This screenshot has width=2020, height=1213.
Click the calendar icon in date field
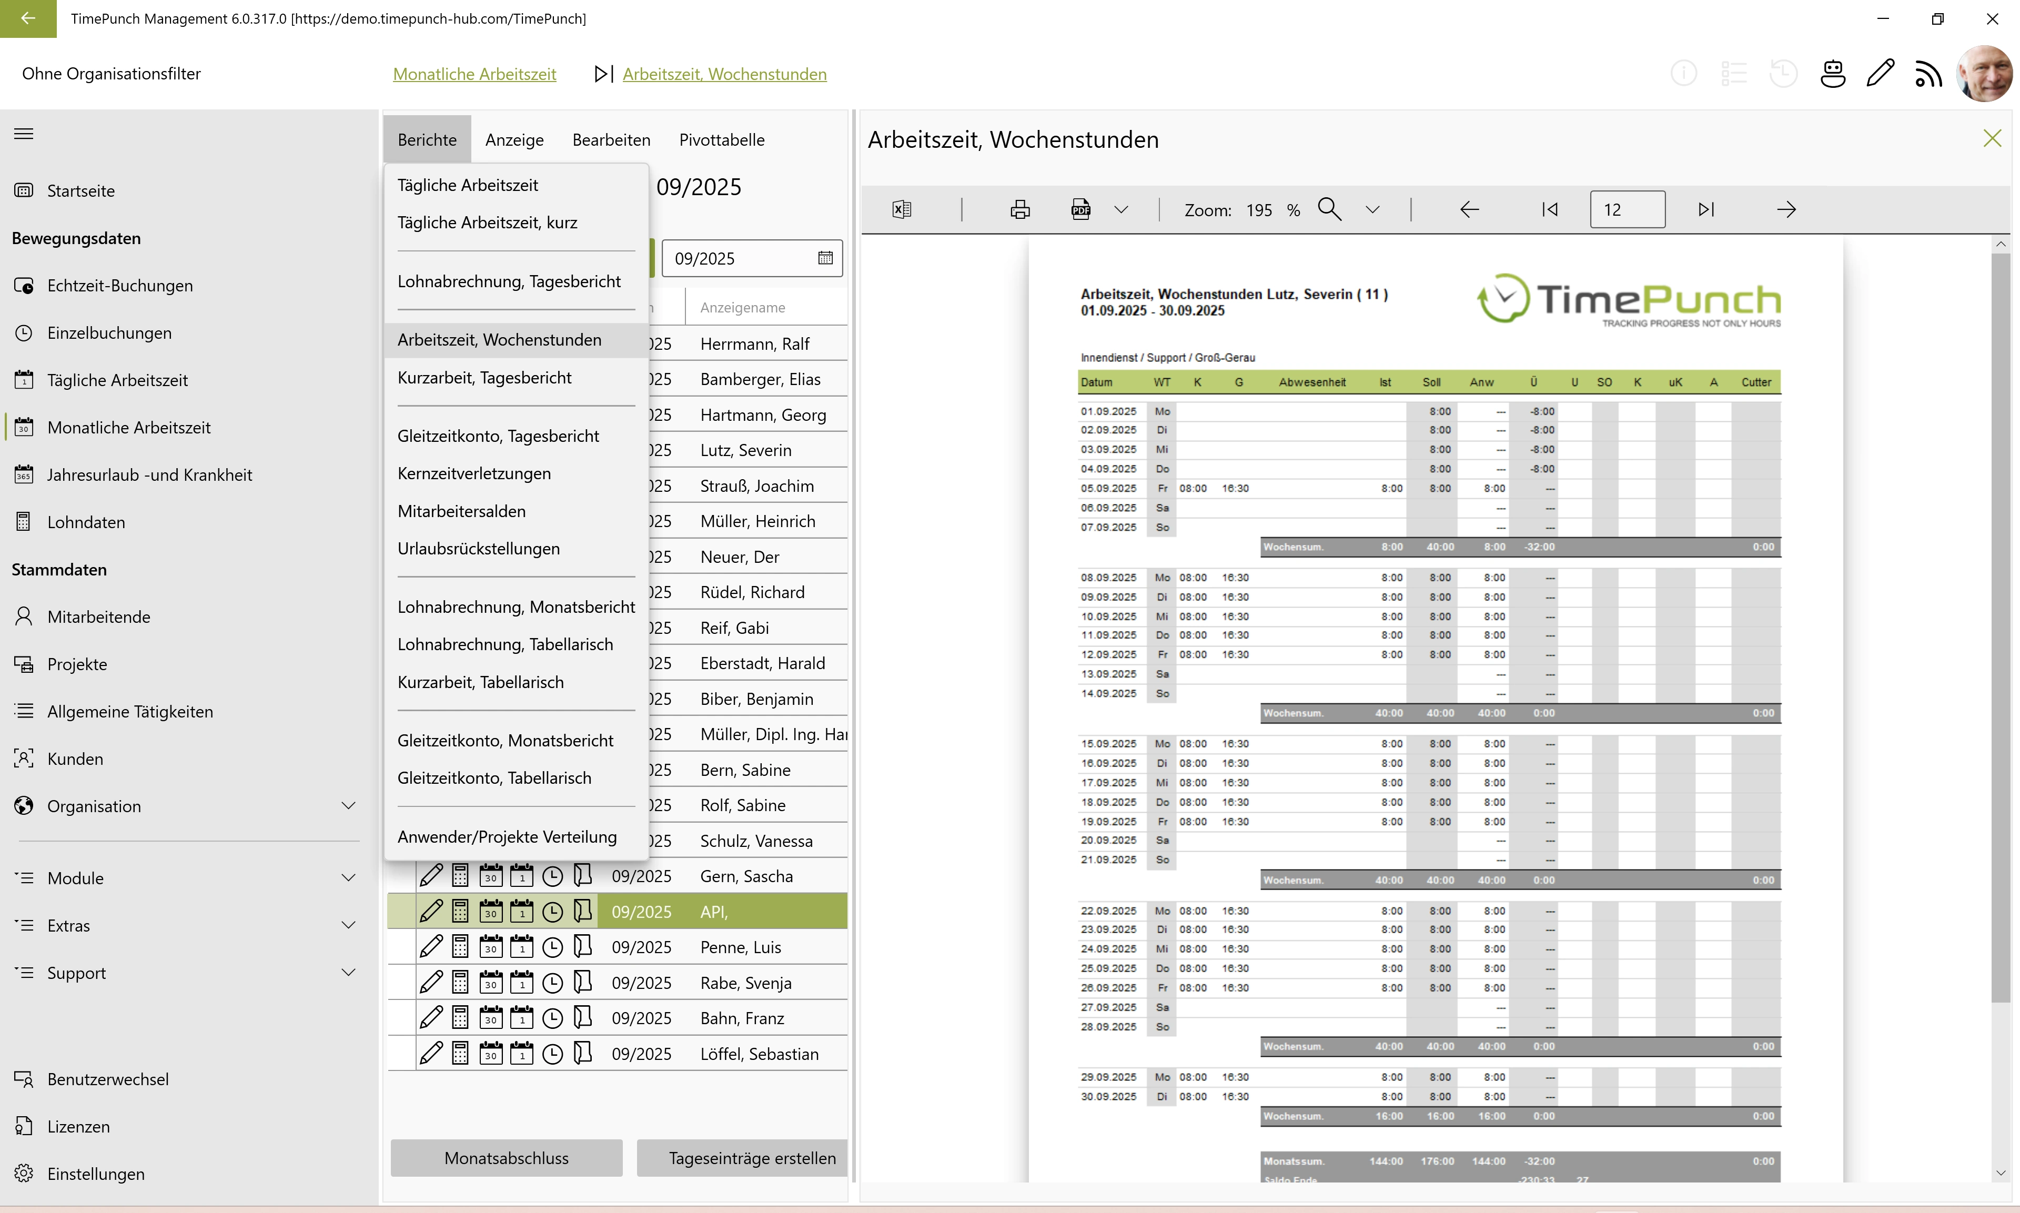click(x=825, y=258)
